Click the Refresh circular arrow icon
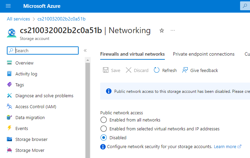 pyautogui.click(x=156, y=70)
